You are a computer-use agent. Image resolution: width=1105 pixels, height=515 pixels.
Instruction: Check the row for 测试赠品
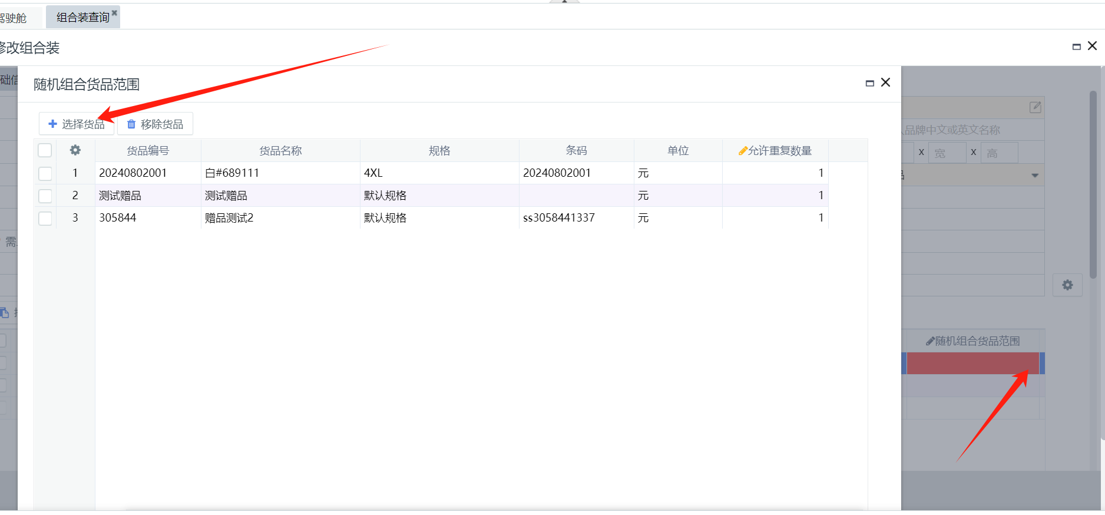point(45,196)
